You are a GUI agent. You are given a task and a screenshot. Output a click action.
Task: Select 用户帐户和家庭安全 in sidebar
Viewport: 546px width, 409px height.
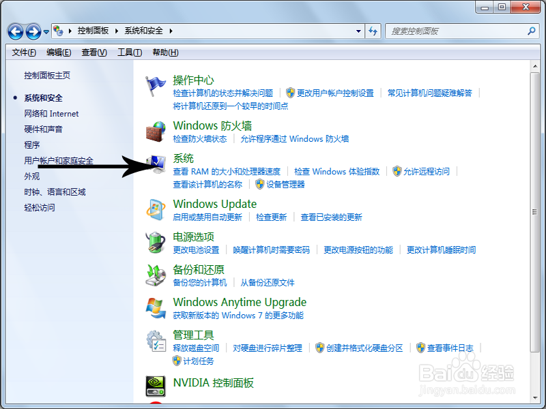click(x=59, y=160)
